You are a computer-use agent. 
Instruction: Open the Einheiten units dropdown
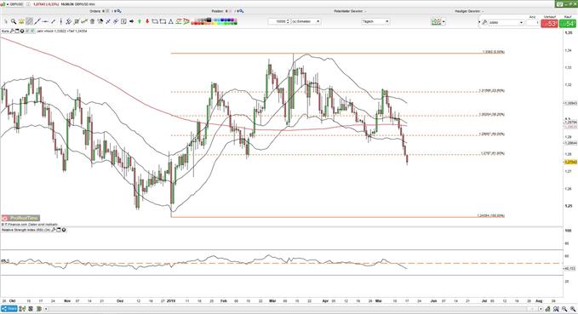coord(306,21)
